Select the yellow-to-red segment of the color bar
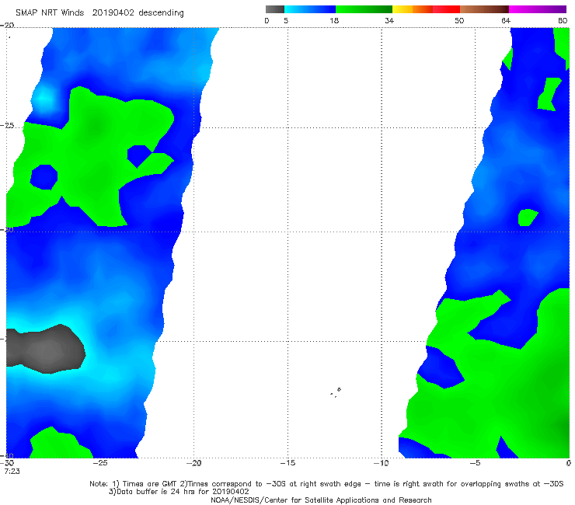The image size is (575, 505). pos(426,9)
